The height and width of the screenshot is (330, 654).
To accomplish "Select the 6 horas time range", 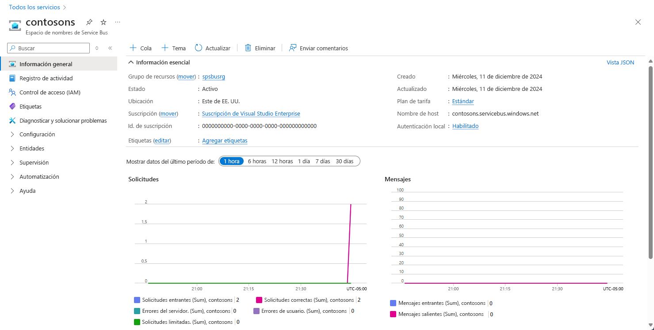I will pos(257,161).
